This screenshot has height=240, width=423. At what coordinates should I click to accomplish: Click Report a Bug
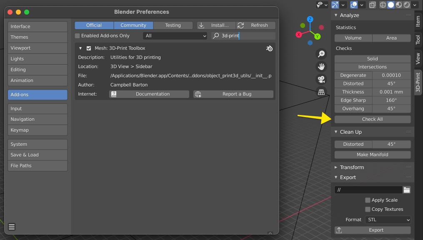[233, 94]
